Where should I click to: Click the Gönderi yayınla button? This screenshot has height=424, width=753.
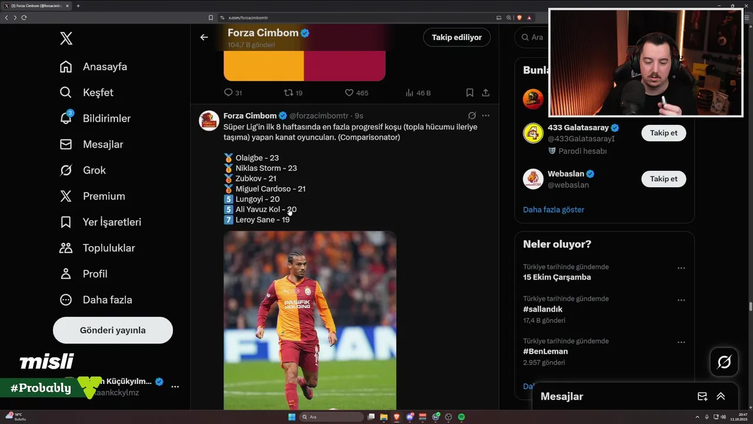coord(113,330)
